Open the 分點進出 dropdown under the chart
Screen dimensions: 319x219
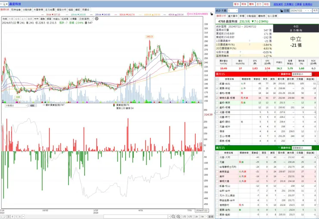[16, 105]
